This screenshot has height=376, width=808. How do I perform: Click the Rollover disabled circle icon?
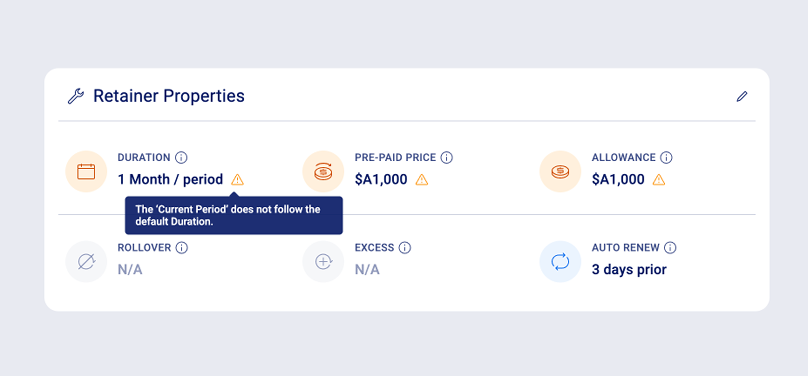86,262
